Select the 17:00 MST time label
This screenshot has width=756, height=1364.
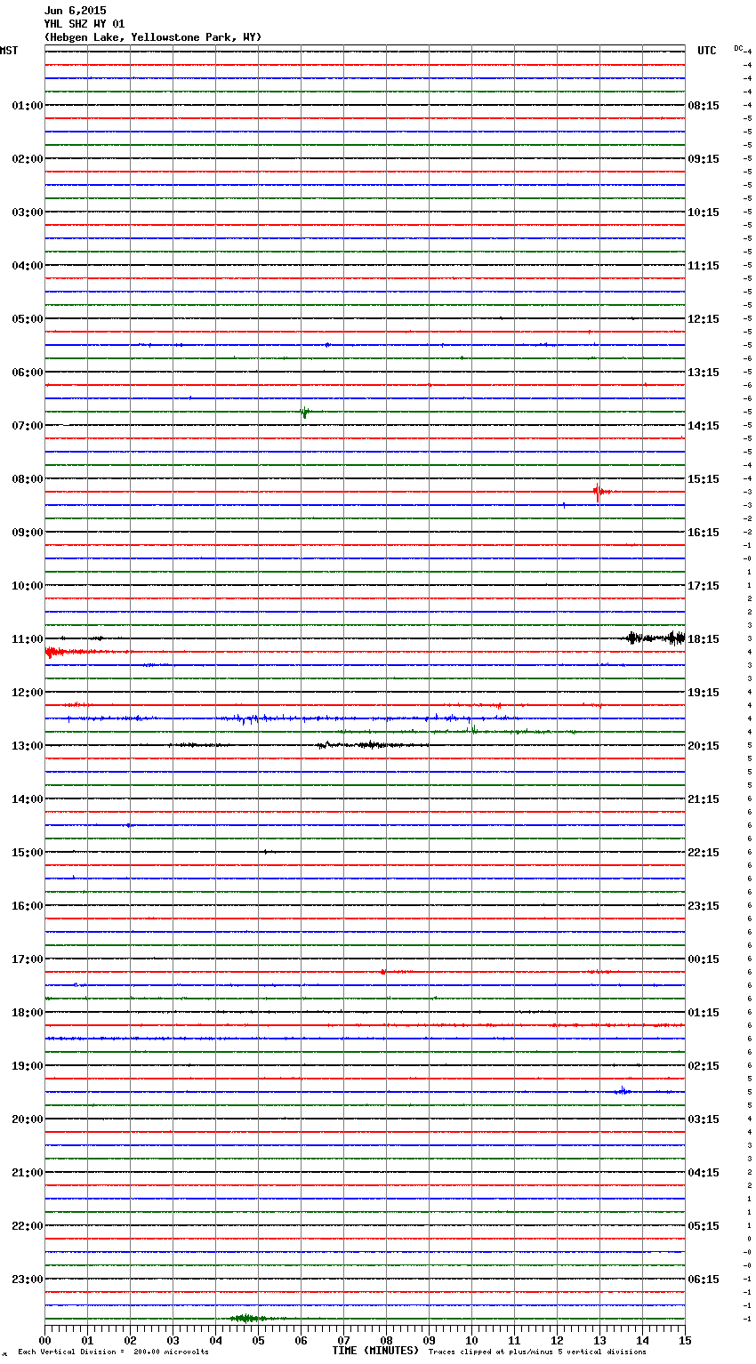[x=28, y=959]
